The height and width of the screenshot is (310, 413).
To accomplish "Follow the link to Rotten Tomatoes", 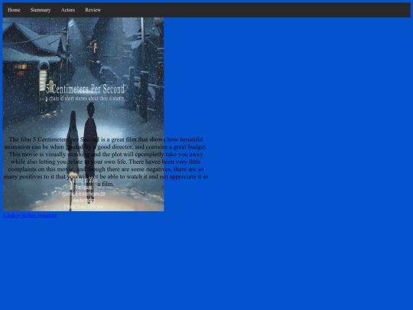I will (30, 215).
